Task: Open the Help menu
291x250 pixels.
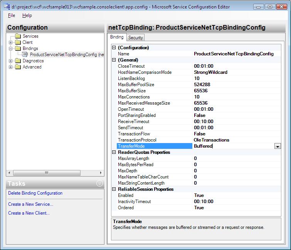Action: pyautogui.click(x=27, y=15)
